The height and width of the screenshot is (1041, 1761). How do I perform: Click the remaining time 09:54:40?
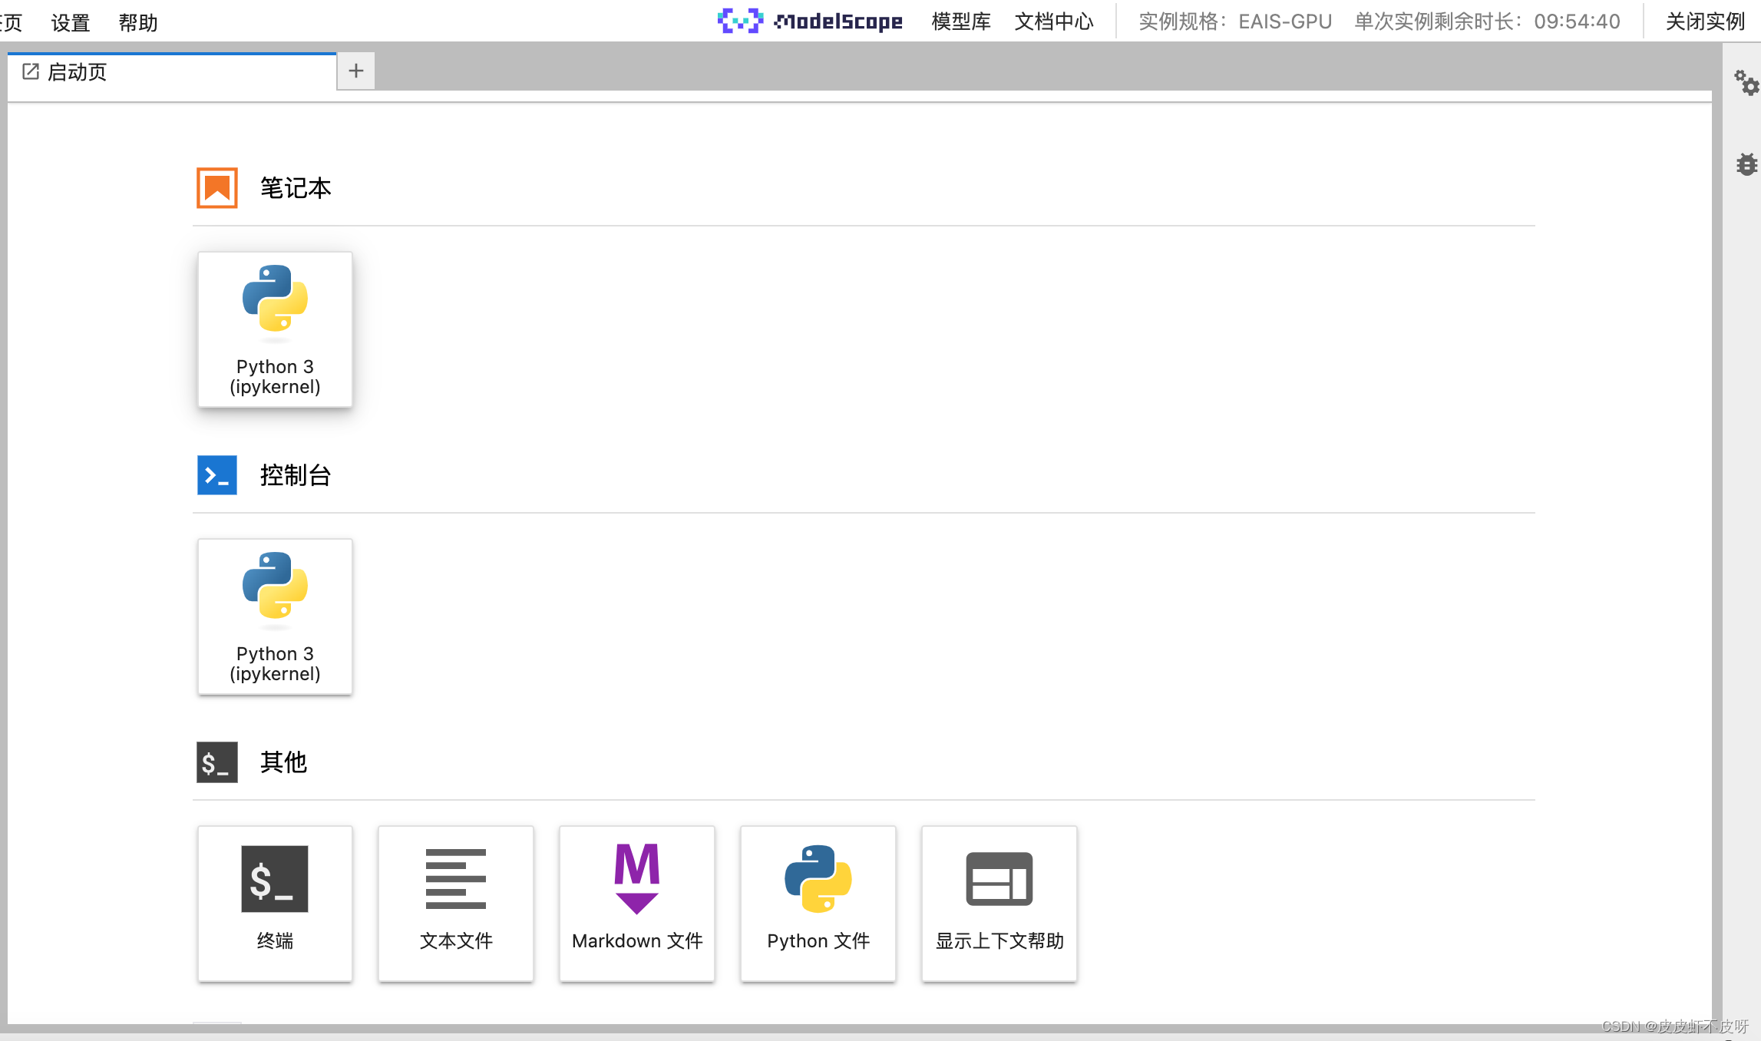click(1578, 21)
